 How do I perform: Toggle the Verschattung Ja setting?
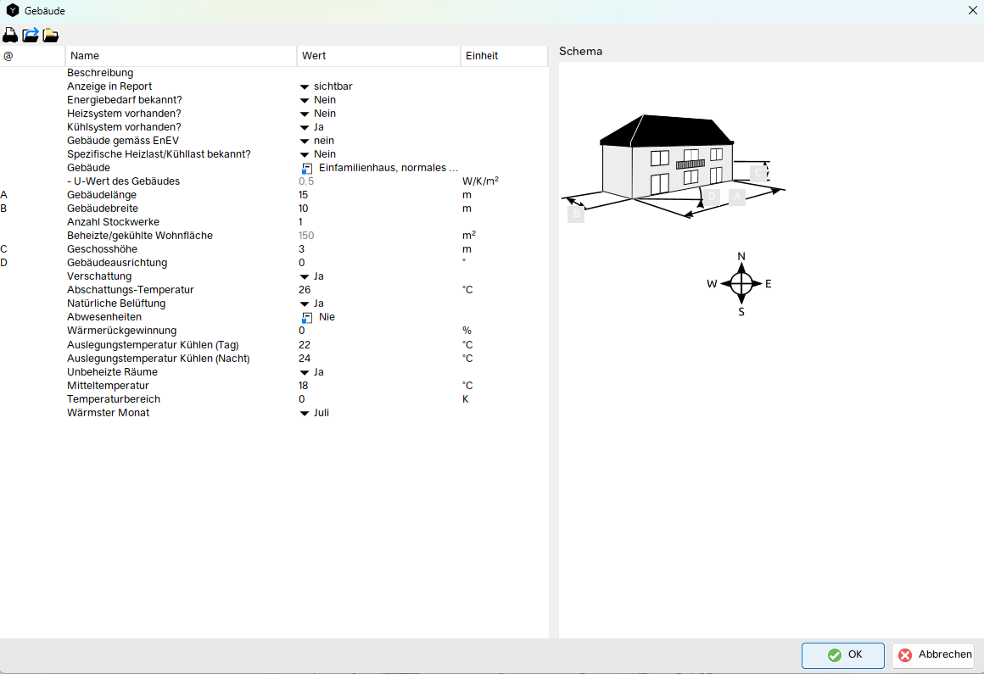click(x=305, y=276)
